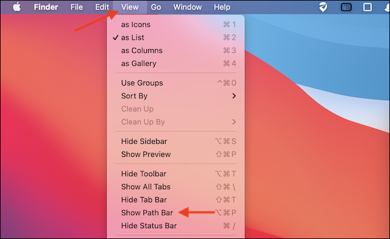Open the Apple menu
This screenshot has width=390, height=239.
17,7
